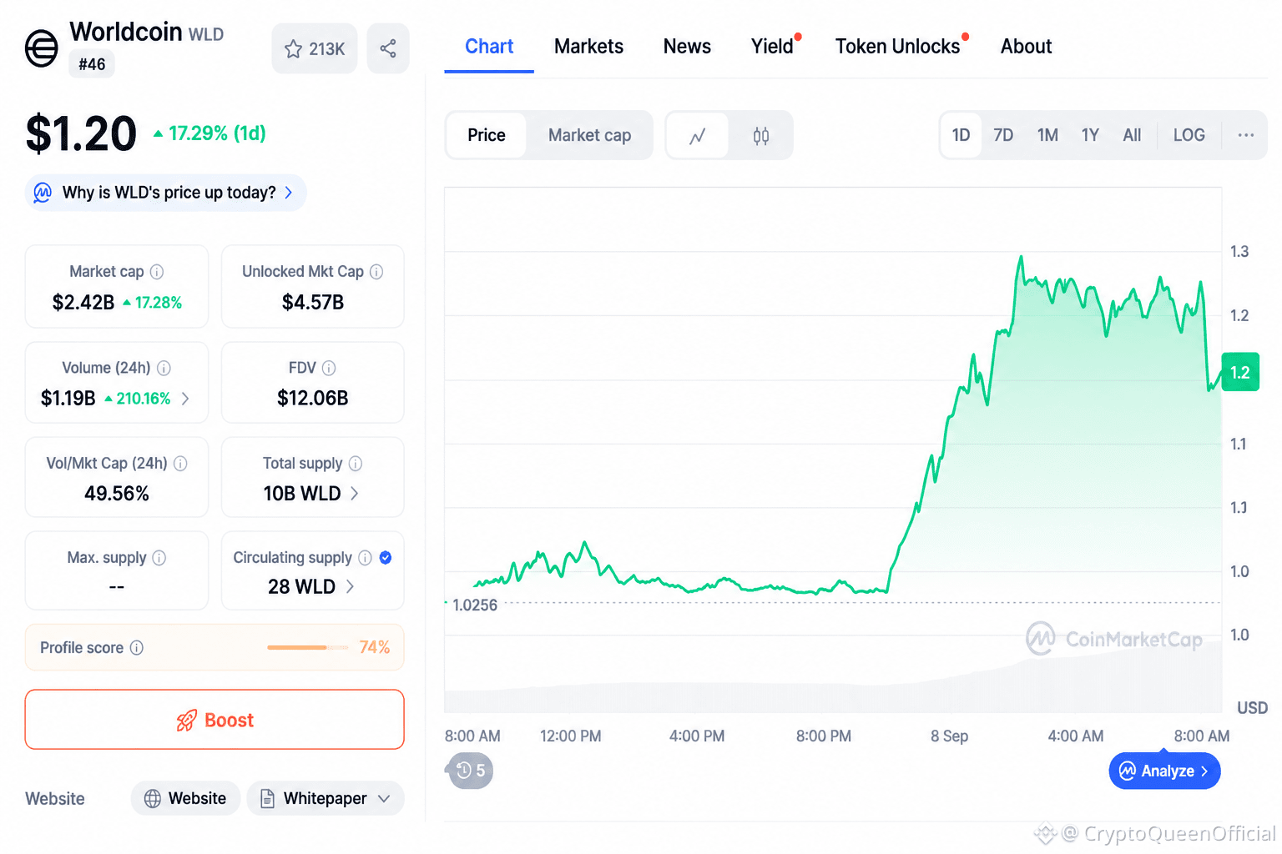Click the info icon next to Market cap
1282x854 pixels.
(157, 272)
